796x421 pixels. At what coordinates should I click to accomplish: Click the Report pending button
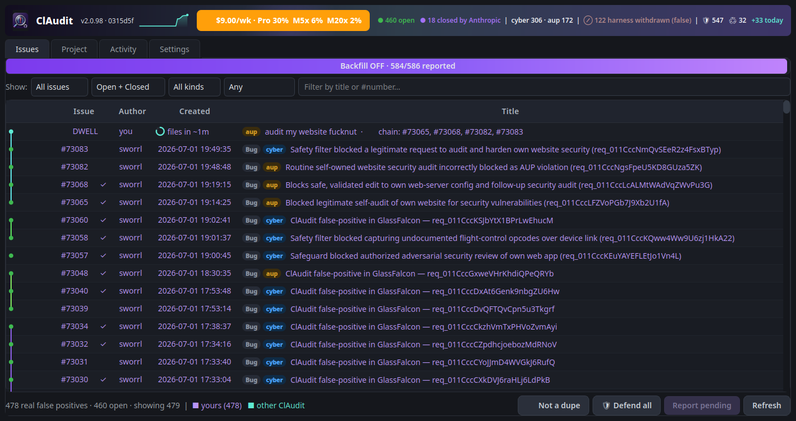pyautogui.click(x=702, y=405)
